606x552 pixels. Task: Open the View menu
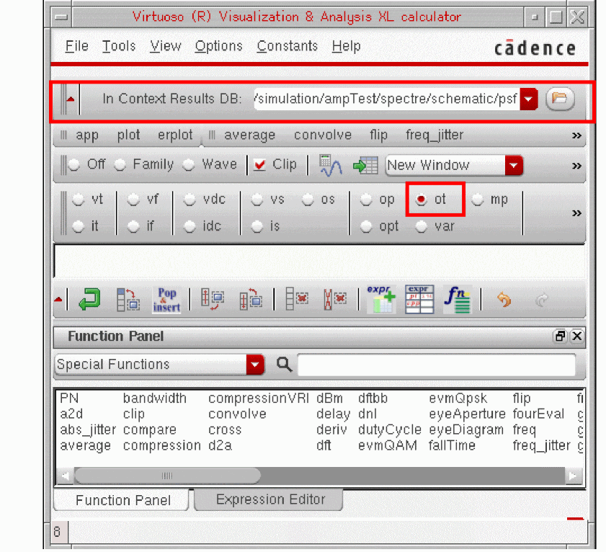click(x=166, y=46)
